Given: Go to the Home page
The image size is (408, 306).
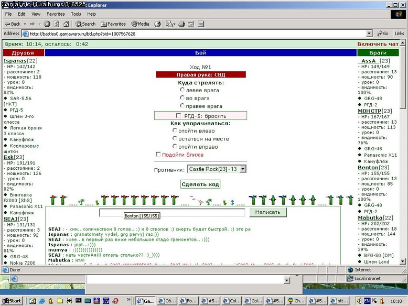Looking at the screenshot, I should [67, 24].
